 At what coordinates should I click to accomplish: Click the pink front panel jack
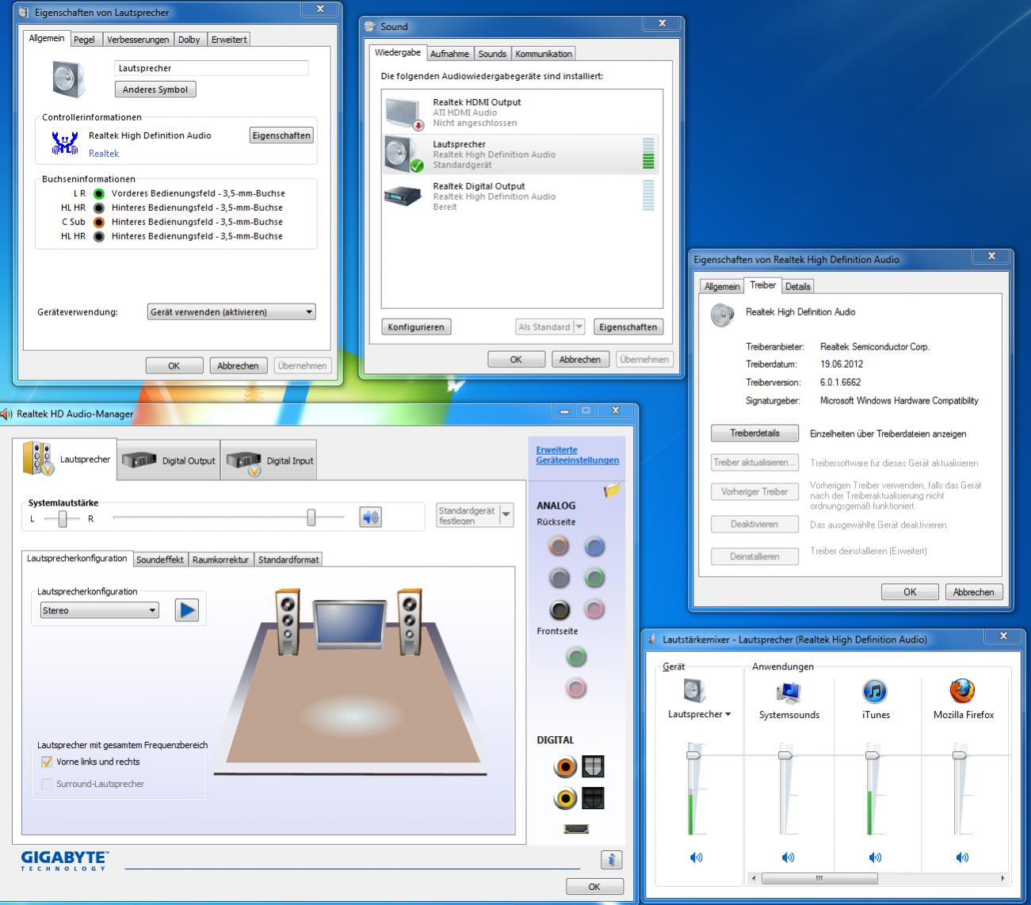(x=576, y=688)
